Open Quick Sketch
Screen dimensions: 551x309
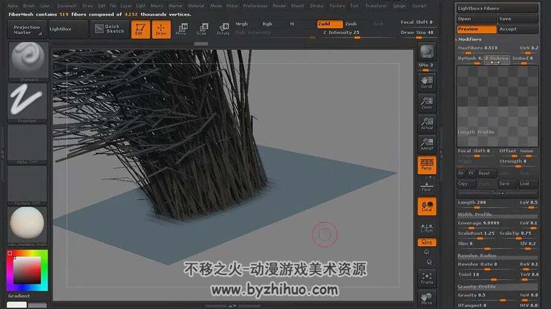pyautogui.click(x=110, y=29)
